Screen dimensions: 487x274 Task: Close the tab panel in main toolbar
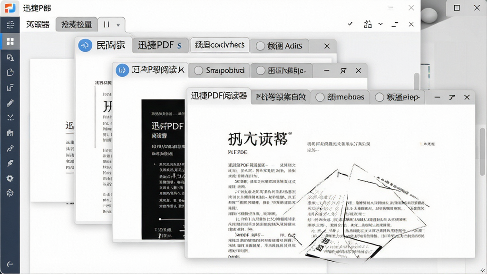point(411,24)
